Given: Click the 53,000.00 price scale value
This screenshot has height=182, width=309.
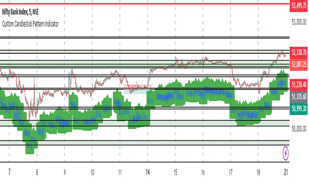Looking at the screenshot, I should click(x=299, y=22).
